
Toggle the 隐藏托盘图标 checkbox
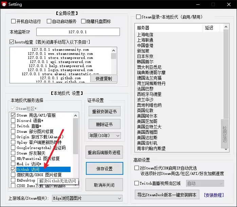pos(83,21)
